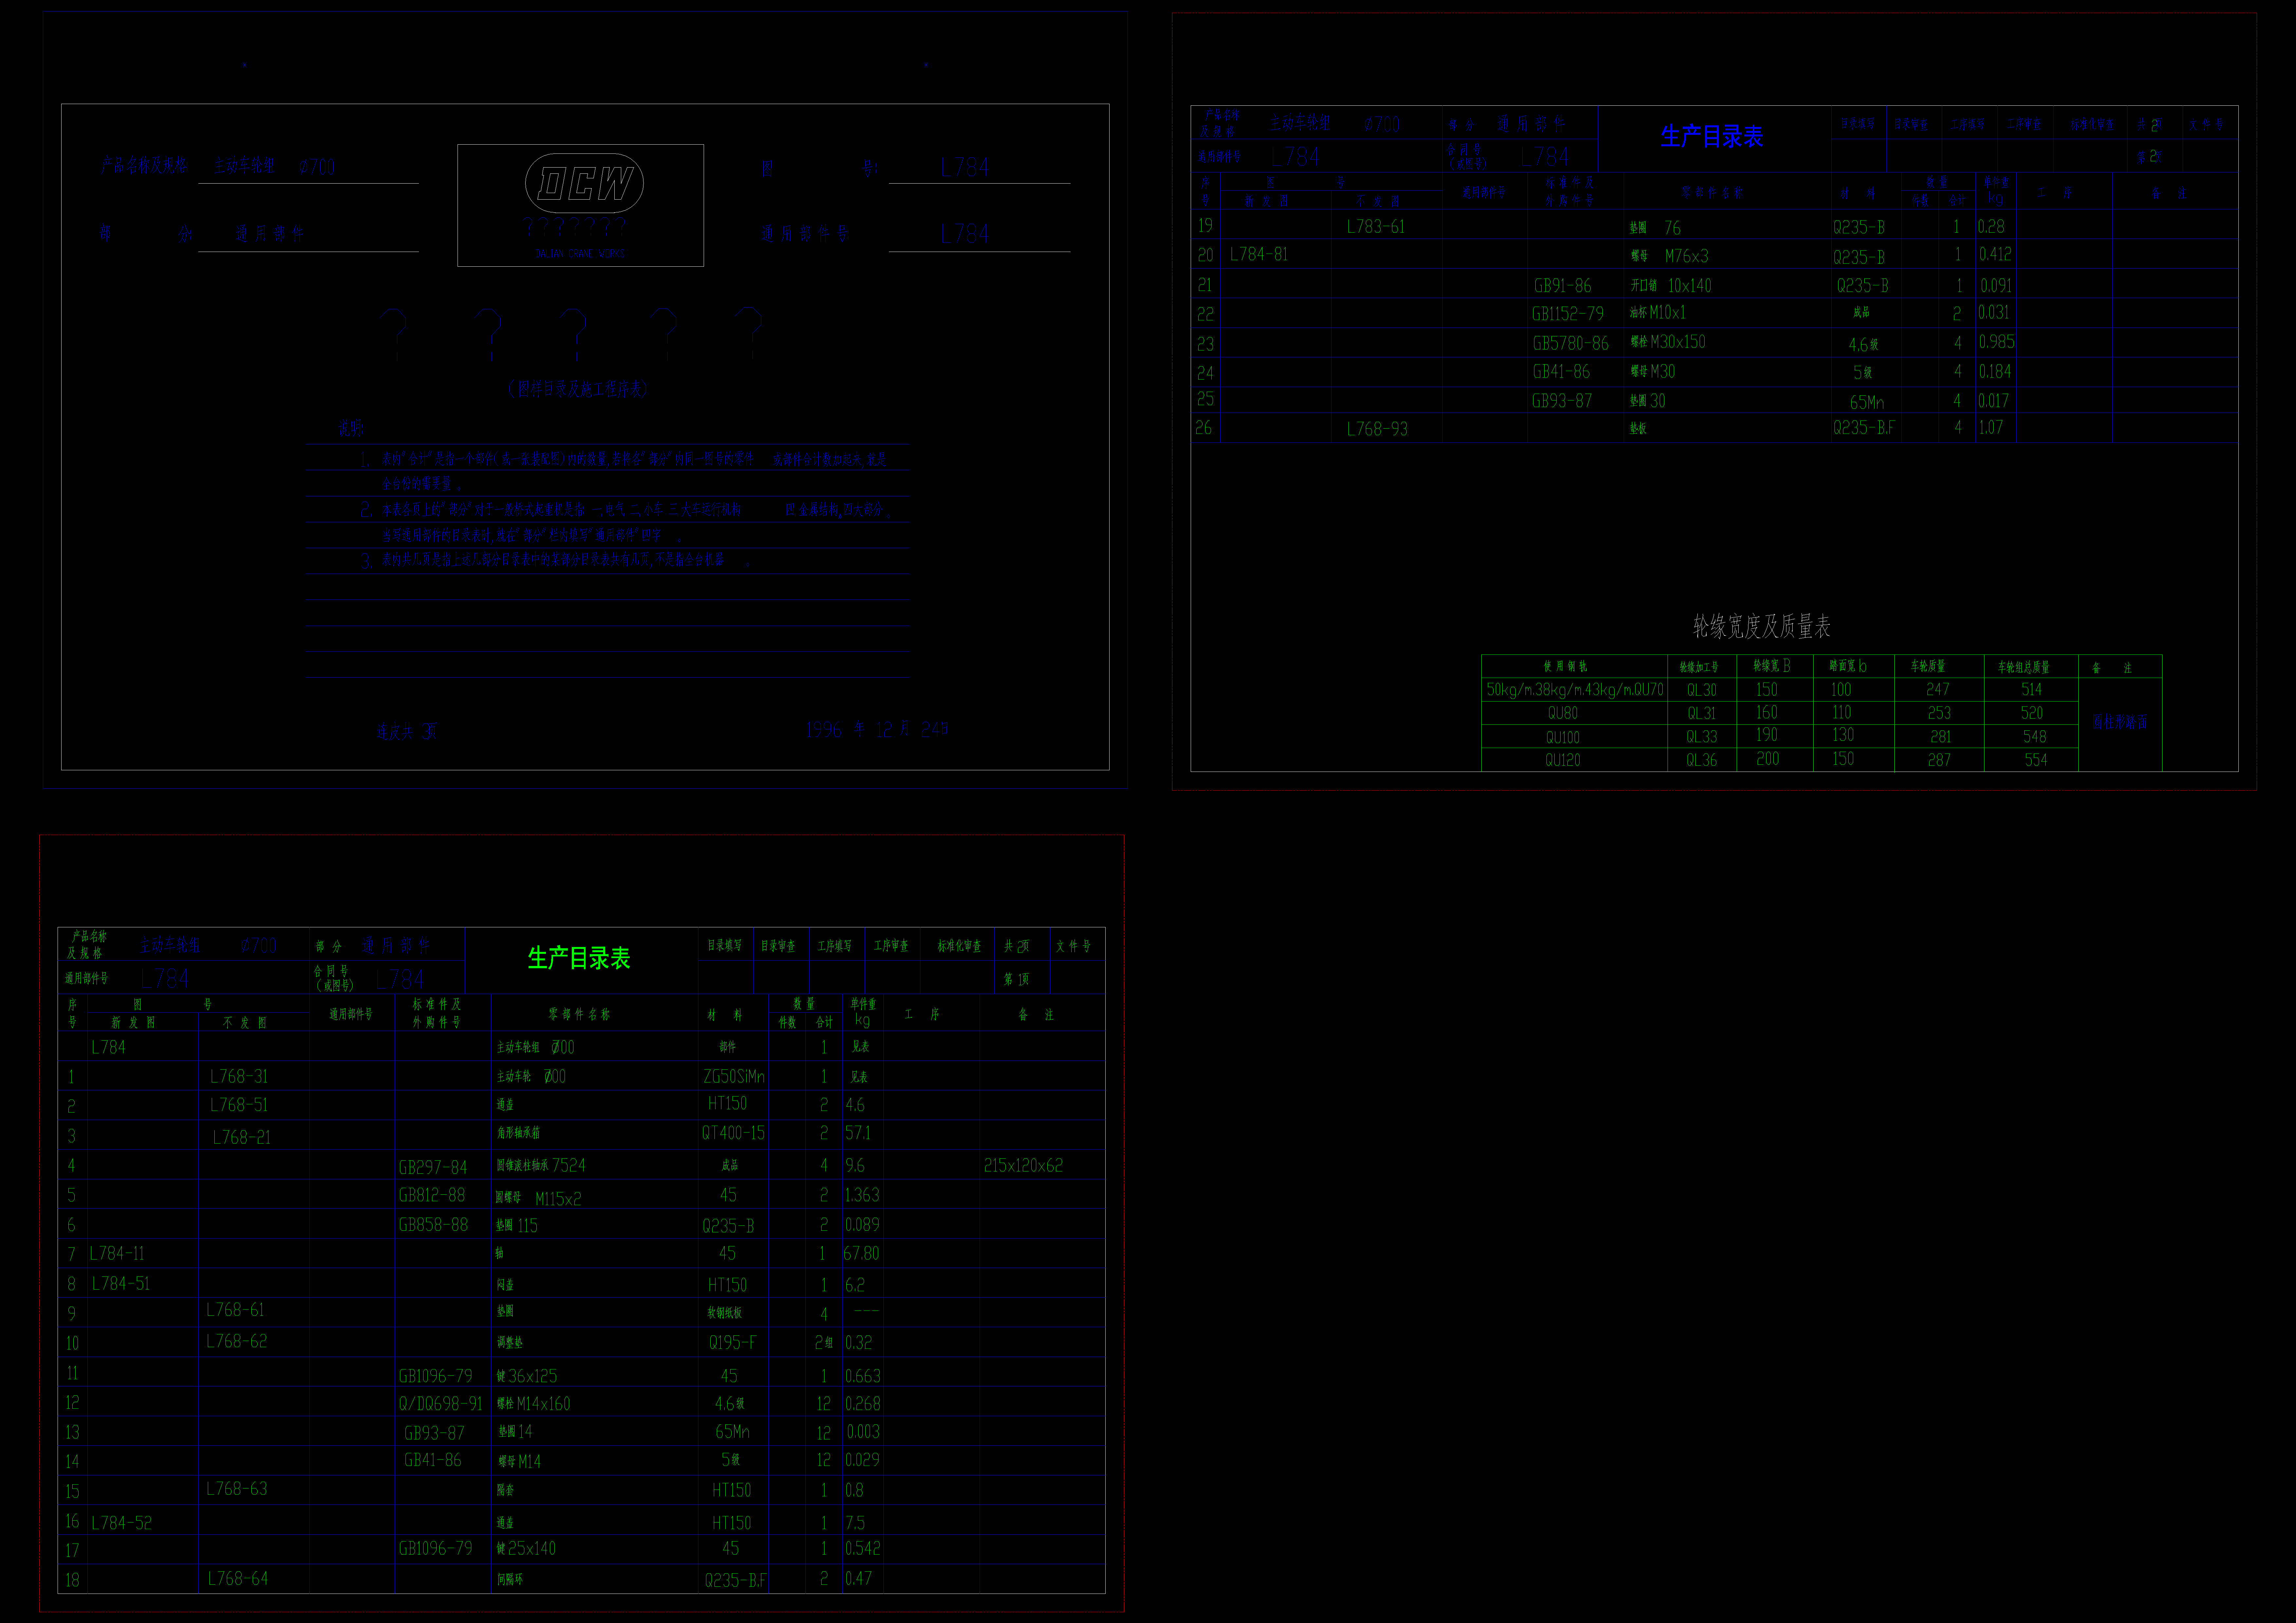Click the green 生产目录表 title
Image resolution: width=2296 pixels, height=1623 pixels.
point(579,958)
